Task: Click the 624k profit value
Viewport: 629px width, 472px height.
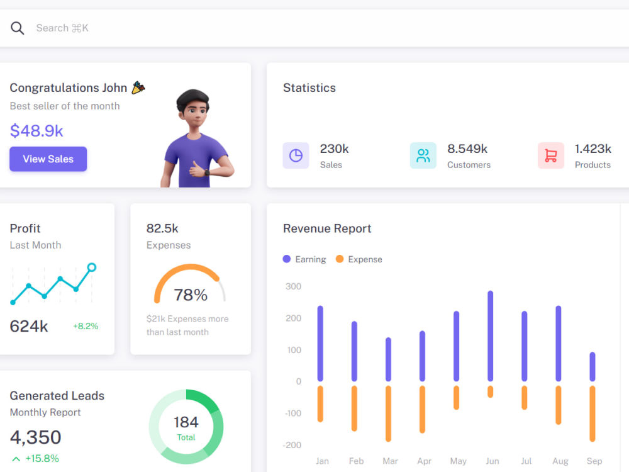Action: click(29, 326)
